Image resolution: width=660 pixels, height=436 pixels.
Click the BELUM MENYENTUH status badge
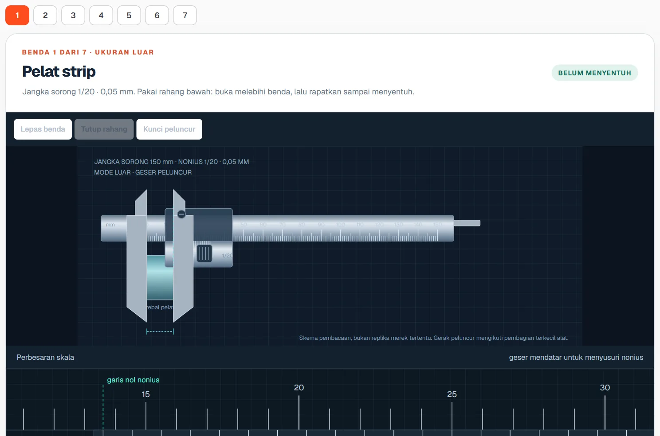[594, 73]
